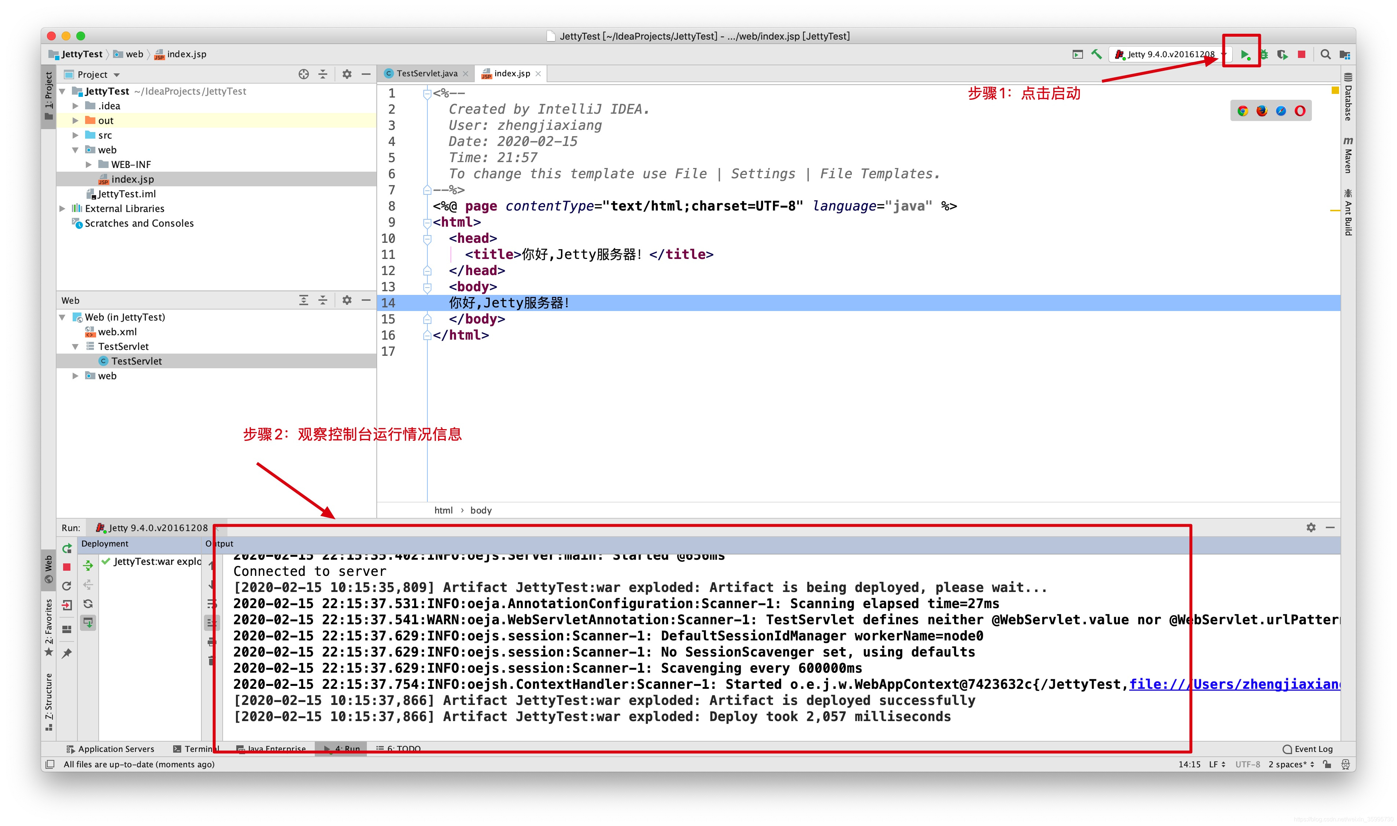Stop the server with the red toolbar square
The image size is (1397, 826).
pyautogui.click(x=1301, y=55)
